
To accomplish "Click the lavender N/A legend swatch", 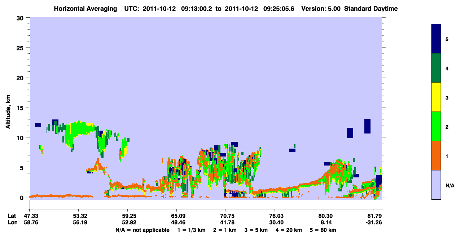I will tap(436, 185).
